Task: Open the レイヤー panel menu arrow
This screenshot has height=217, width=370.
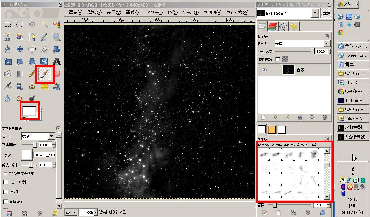Action: (327, 37)
